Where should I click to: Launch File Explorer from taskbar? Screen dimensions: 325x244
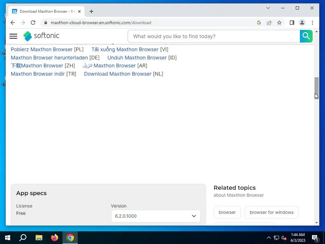pyautogui.click(x=39, y=238)
